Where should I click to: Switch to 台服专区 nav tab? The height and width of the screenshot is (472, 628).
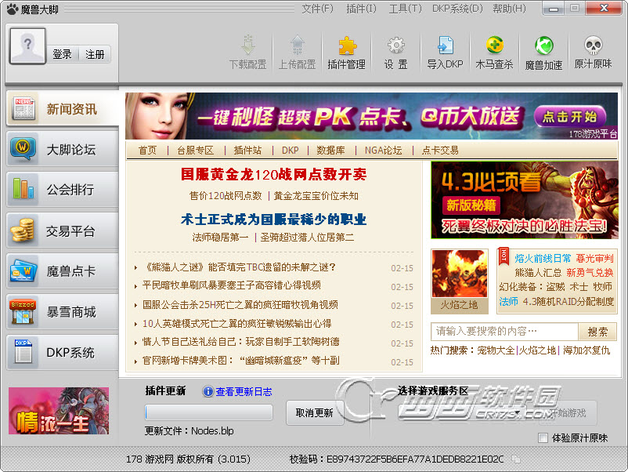coord(196,151)
